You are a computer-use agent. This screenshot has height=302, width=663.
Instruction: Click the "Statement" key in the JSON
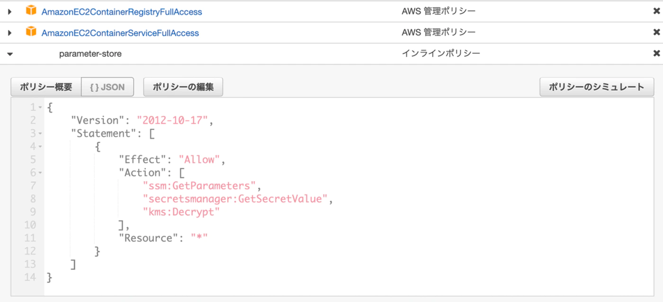(x=104, y=133)
